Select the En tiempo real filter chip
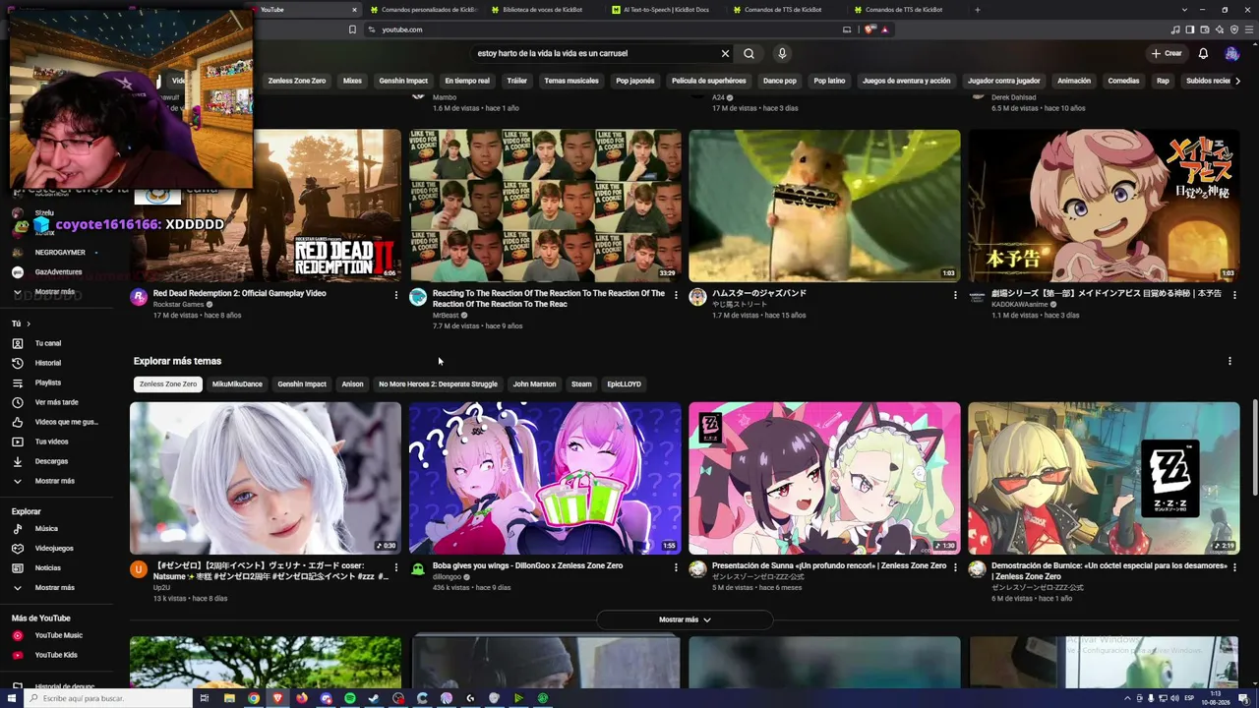The height and width of the screenshot is (708, 1259). click(x=467, y=81)
